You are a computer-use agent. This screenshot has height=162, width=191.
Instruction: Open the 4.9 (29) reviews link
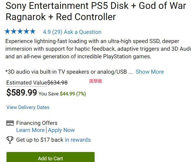pyautogui.click(x=53, y=32)
